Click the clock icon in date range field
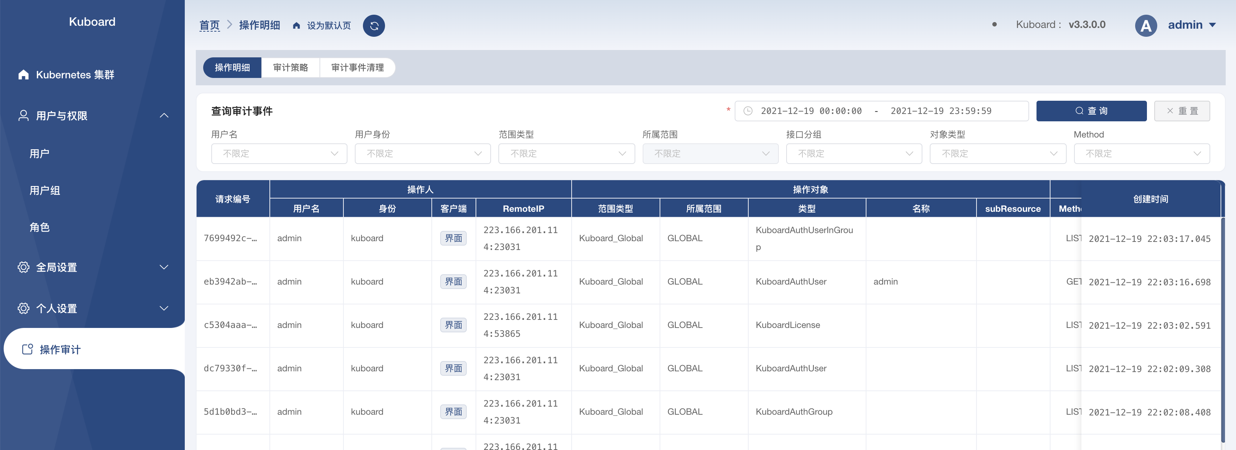This screenshot has width=1236, height=450. pos(748,111)
